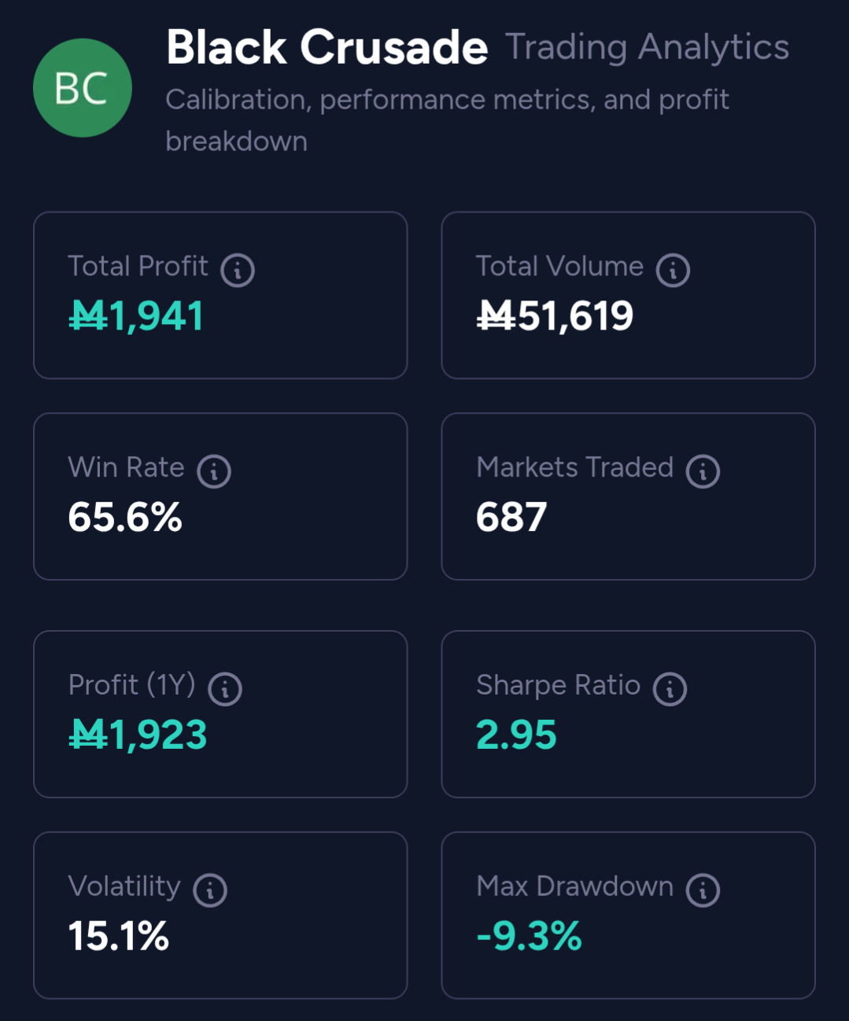Click the Win Rate 65.6% value
Screen dimensions: 849x1021
[x=125, y=518]
